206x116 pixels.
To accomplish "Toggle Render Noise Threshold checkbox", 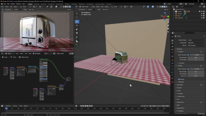I will pos(188,69).
